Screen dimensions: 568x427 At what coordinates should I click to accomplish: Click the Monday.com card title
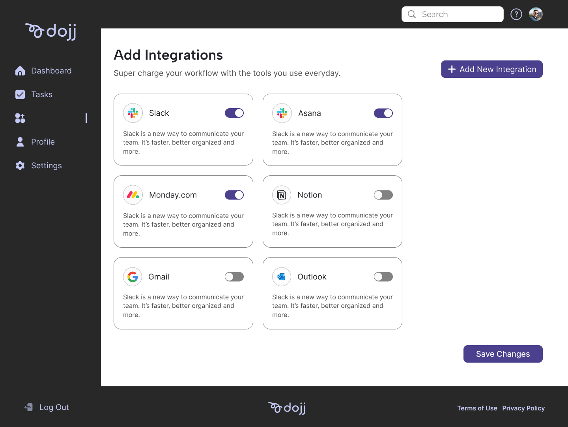point(173,195)
